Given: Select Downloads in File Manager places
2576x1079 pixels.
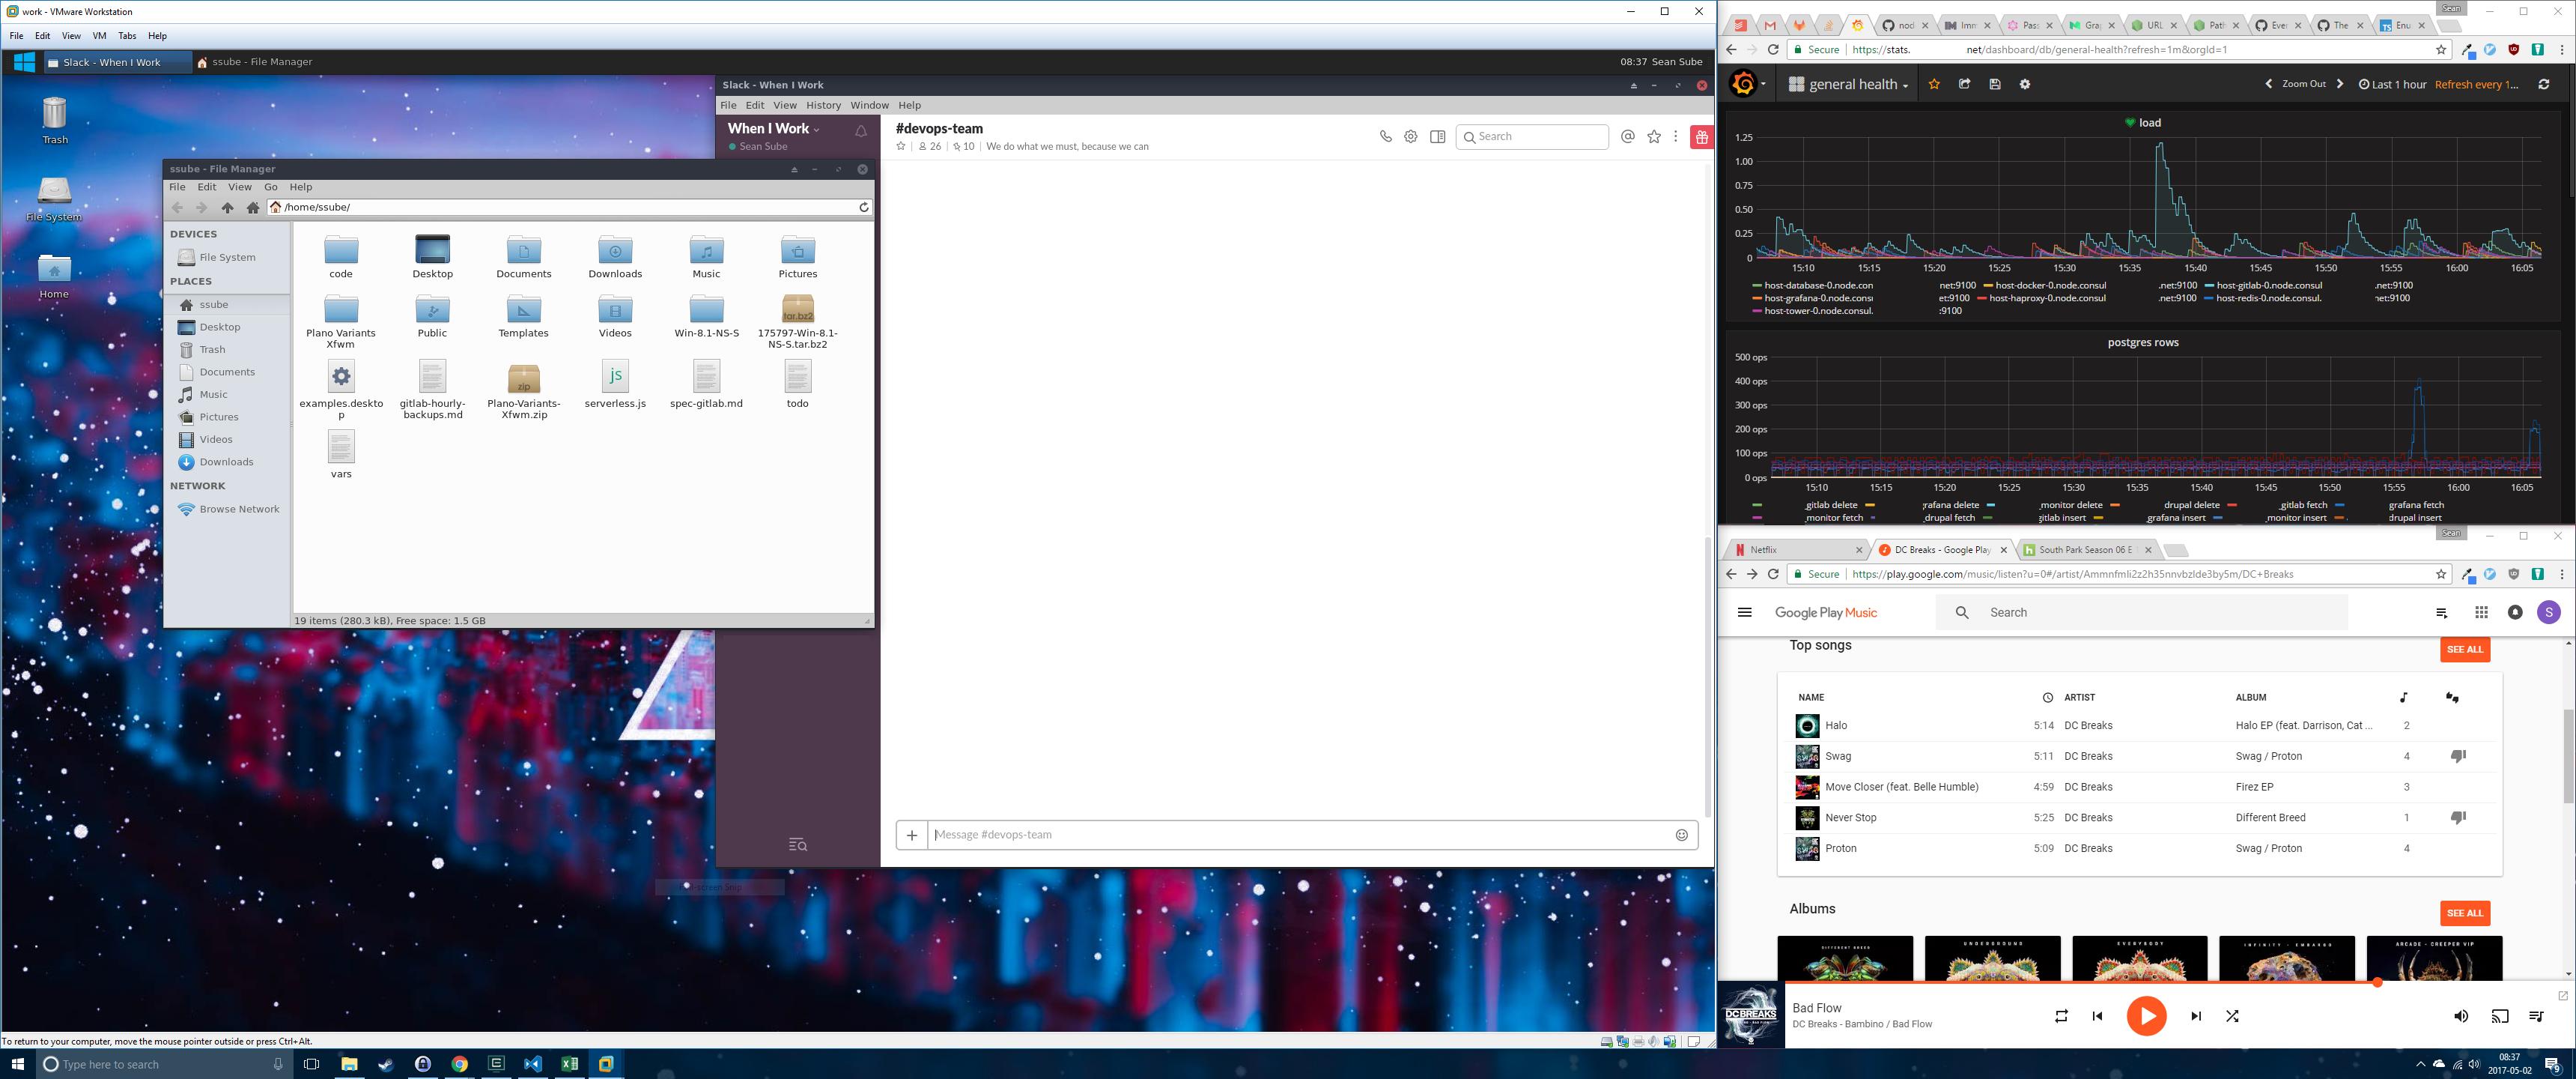Looking at the screenshot, I should [x=226, y=462].
